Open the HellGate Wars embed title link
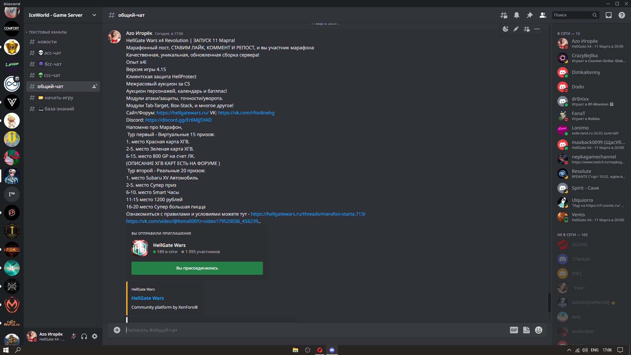631x355 pixels. 148,298
